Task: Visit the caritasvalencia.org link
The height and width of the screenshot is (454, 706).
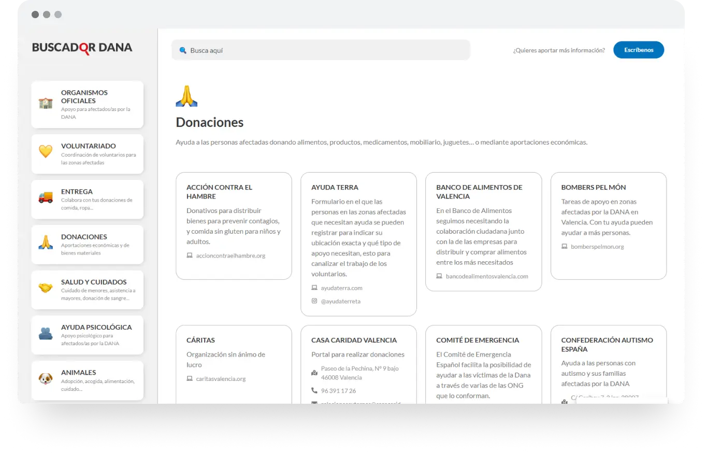Action: tap(221, 379)
